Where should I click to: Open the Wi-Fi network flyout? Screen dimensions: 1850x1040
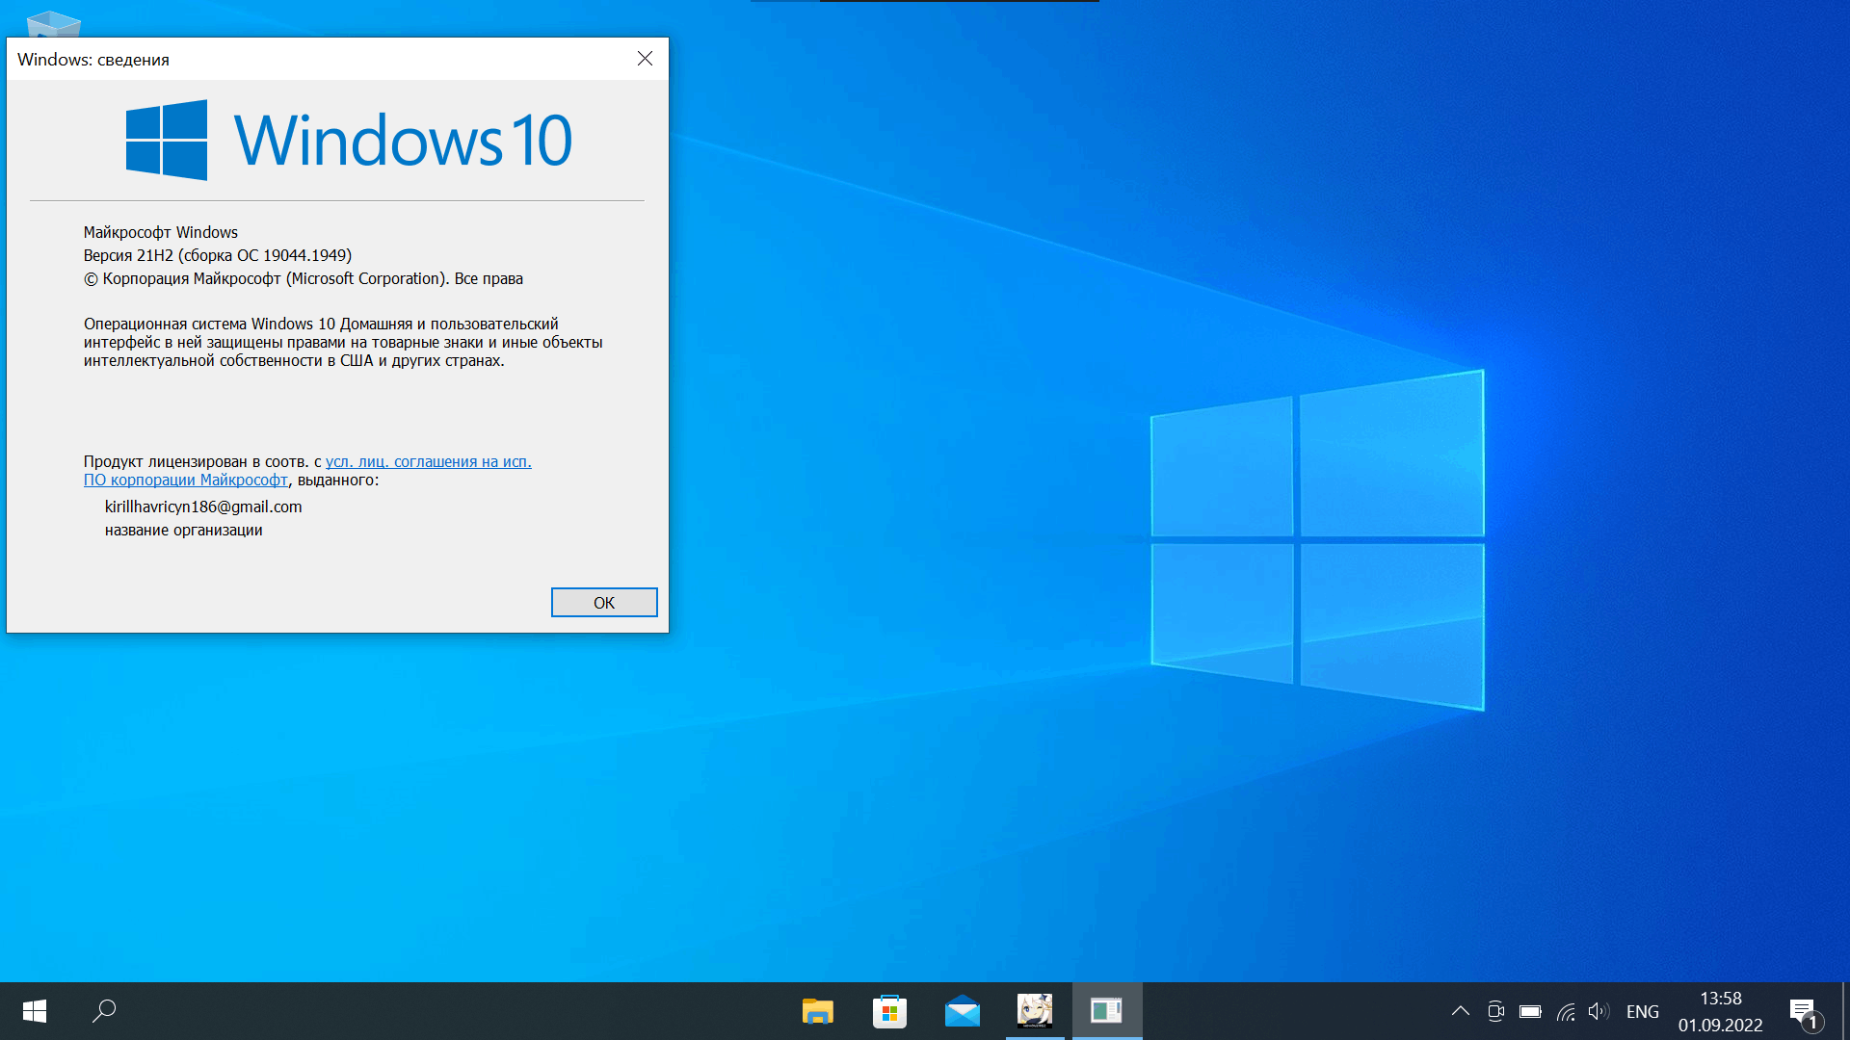[x=1566, y=1011]
